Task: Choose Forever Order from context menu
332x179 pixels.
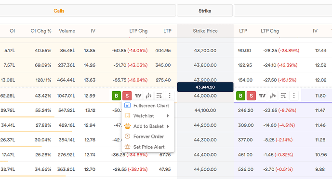Action: [x=148, y=137]
